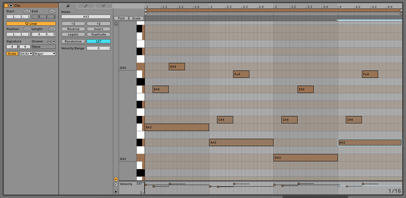Click the Reverse button

(x=73, y=29)
